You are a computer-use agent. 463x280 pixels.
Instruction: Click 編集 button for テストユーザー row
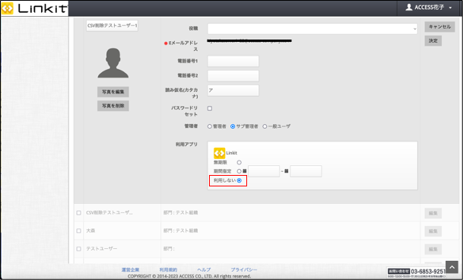(x=433, y=250)
